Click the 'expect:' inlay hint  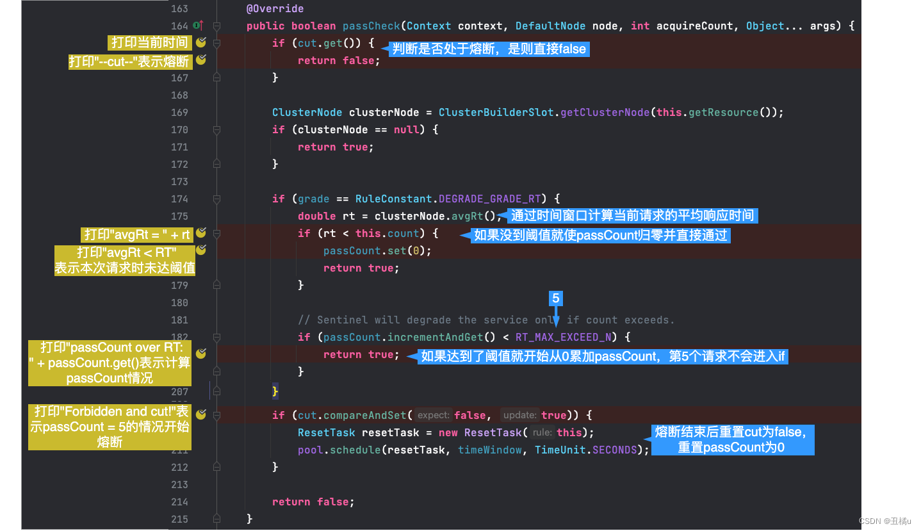click(434, 415)
